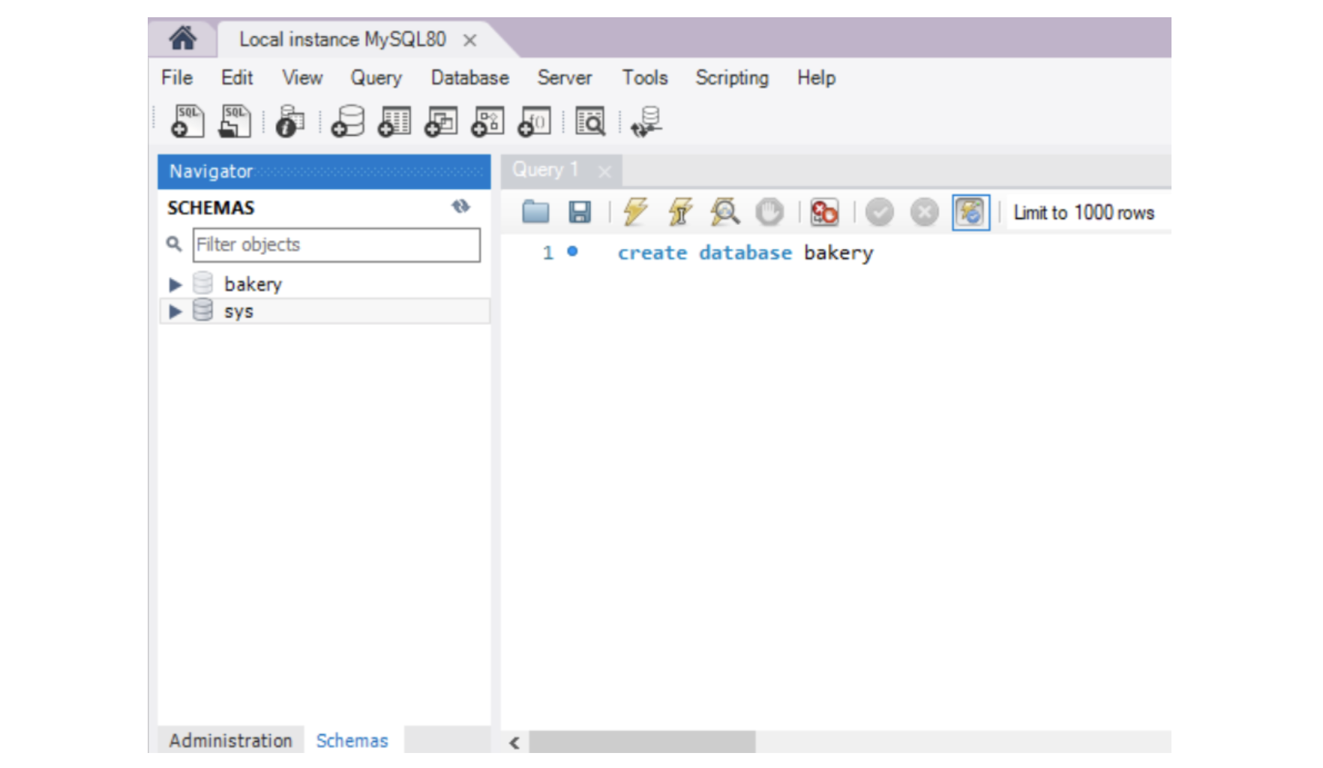The width and height of the screenshot is (1323, 768).
Task: Click the reconnect to DBMS icon
Action: point(646,121)
